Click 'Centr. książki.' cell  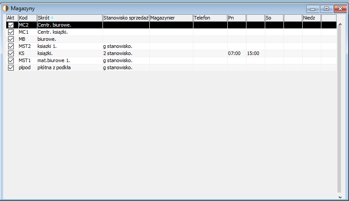tap(70, 32)
